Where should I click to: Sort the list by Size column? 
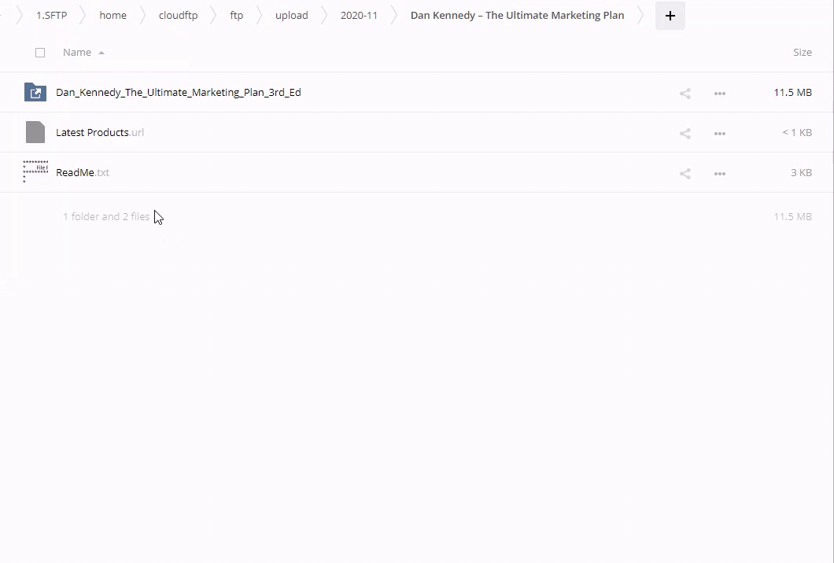(802, 53)
